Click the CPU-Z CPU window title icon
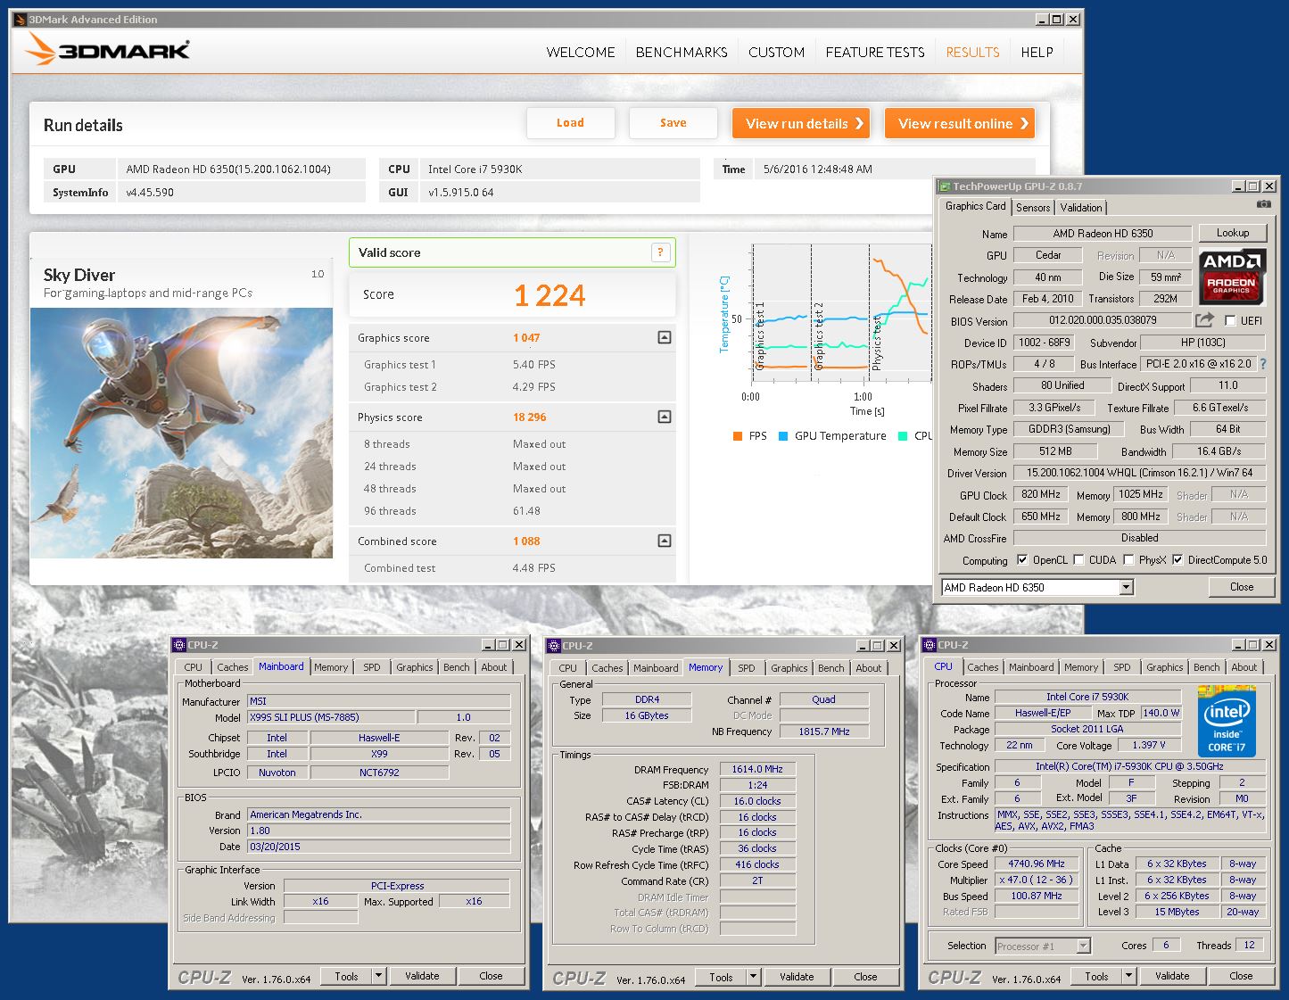Screen dimensions: 1289x1000 click(929, 645)
